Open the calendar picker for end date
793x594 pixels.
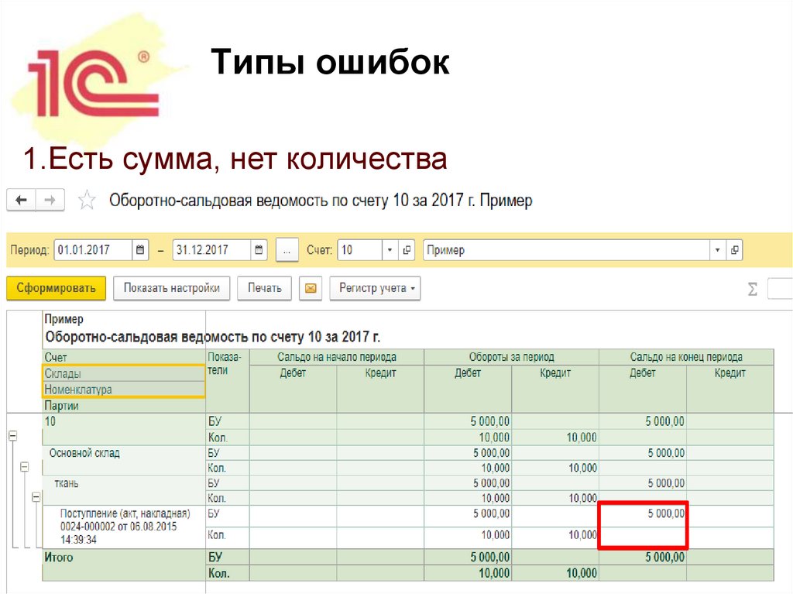(259, 249)
